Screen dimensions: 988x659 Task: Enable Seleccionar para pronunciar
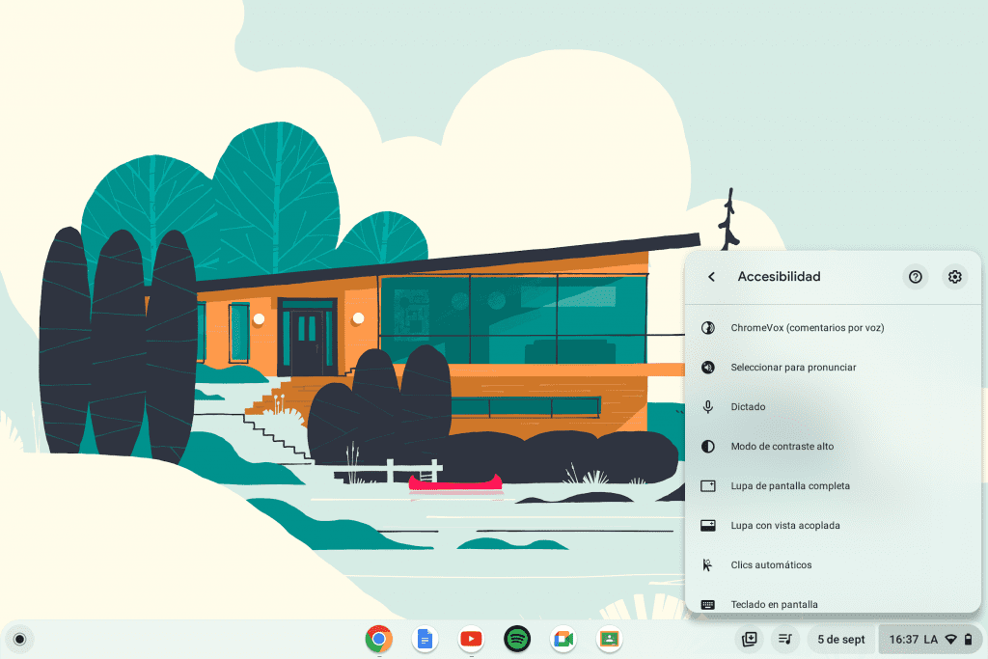[x=793, y=368]
